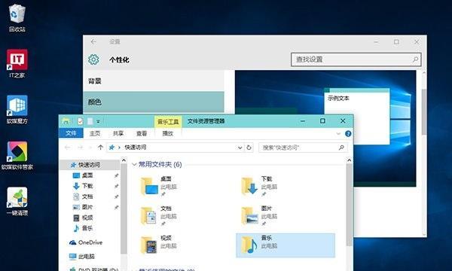Select 此电脑 in the navigation pane
The height and width of the screenshot is (271, 452).
(86, 256)
